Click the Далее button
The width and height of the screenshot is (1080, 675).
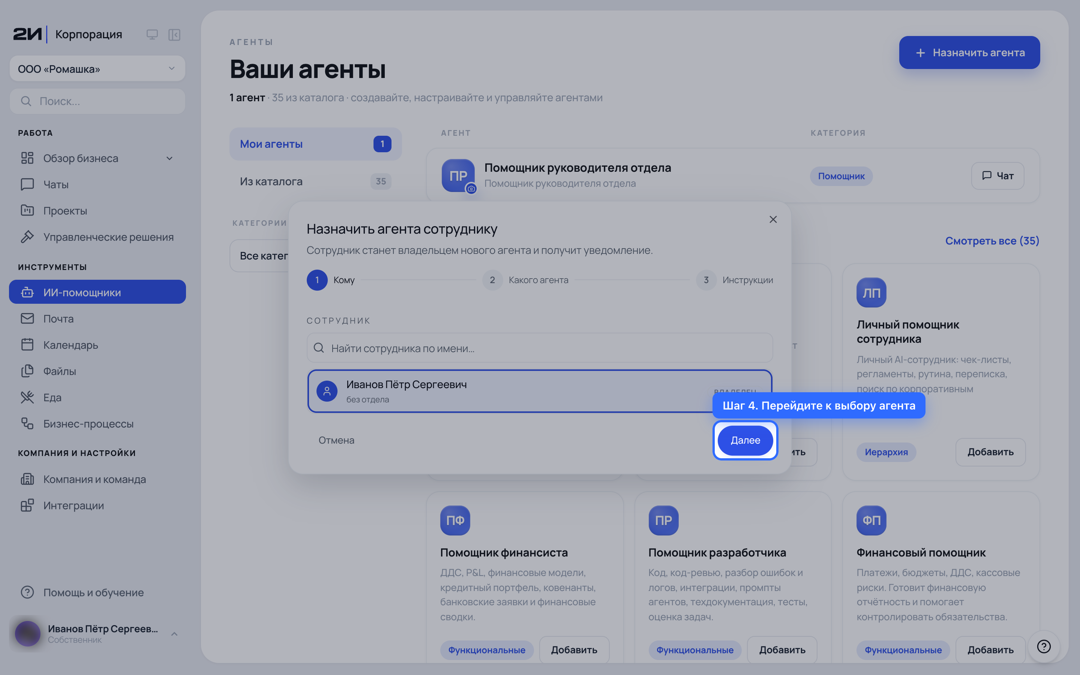[745, 440]
